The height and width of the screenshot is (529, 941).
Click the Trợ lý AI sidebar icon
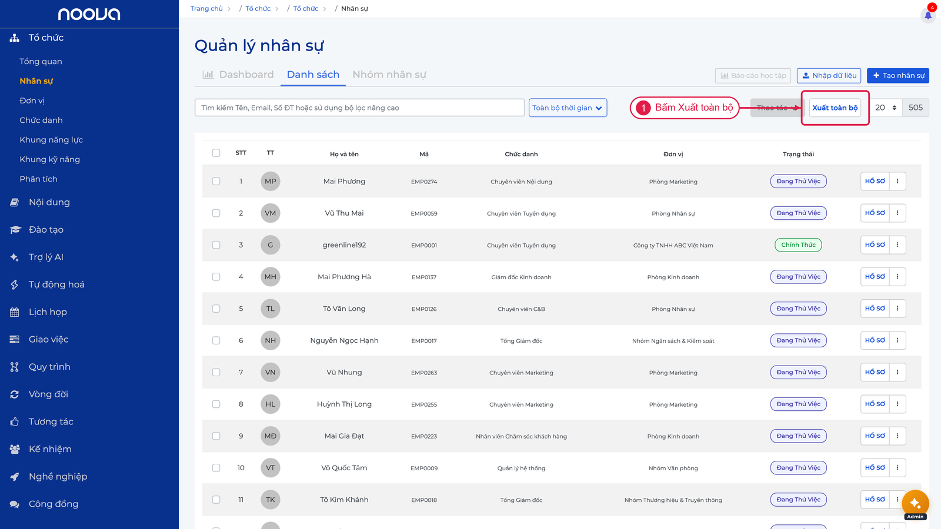click(15, 257)
